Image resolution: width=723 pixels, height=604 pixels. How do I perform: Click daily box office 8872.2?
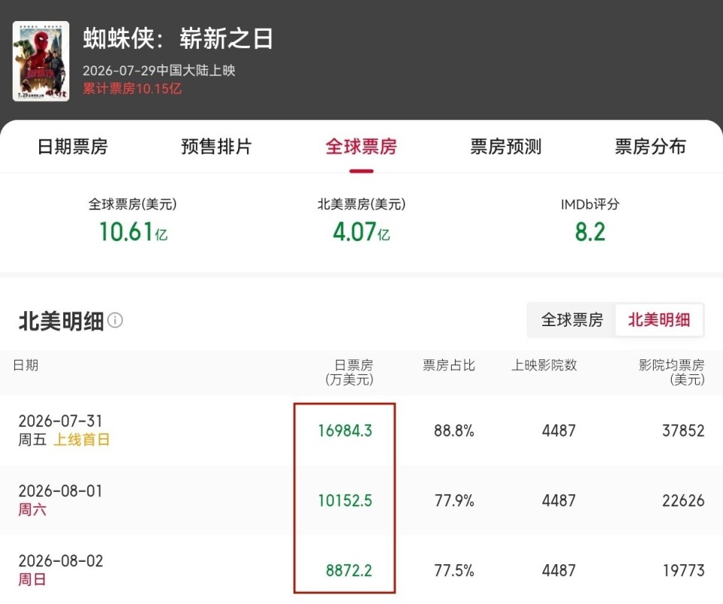349,571
